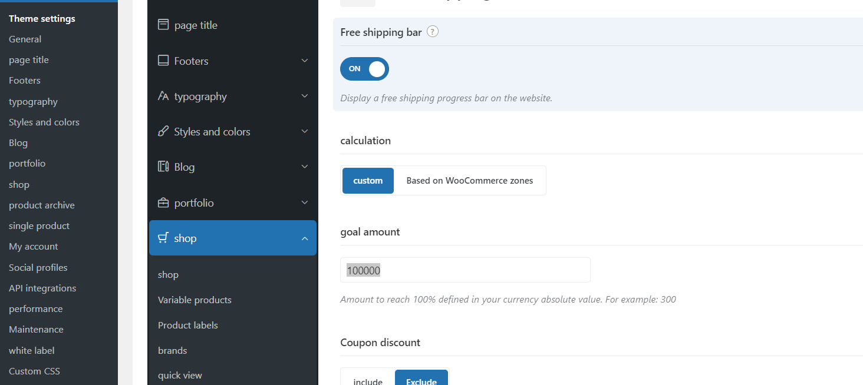Open Variable products submenu item

click(x=195, y=300)
